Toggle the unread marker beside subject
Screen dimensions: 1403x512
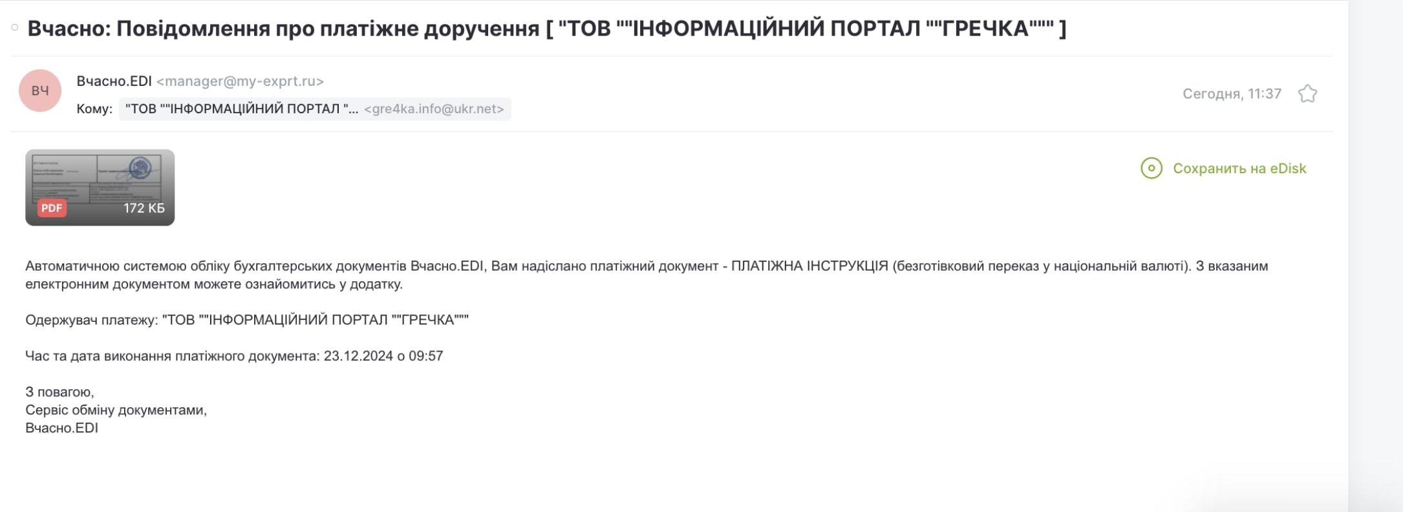pos(14,28)
